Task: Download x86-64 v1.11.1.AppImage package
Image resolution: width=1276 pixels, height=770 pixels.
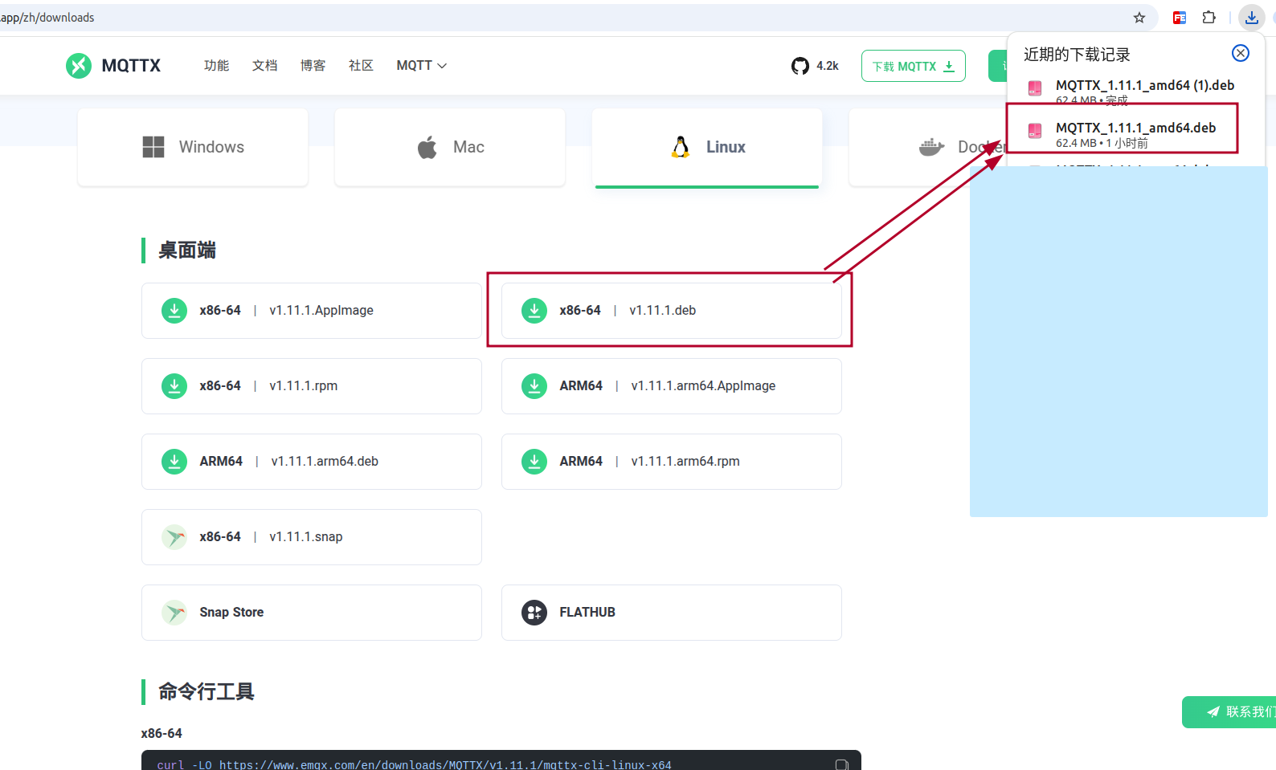Action: 312,311
